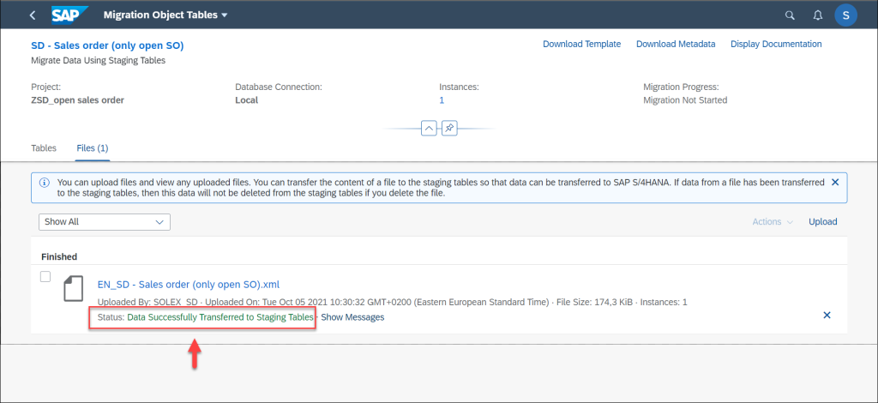This screenshot has width=878, height=403.
Task: Click the Upload button
Action: (822, 221)
